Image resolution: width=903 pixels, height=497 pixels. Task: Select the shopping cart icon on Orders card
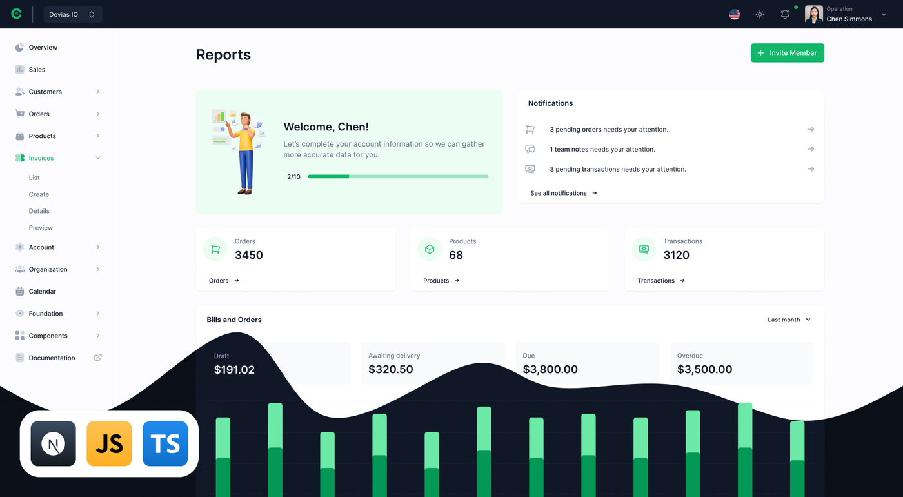point(215,249)
